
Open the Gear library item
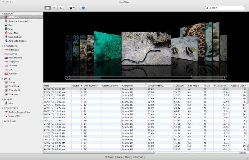pyautogui.click(x=11, y=25)
